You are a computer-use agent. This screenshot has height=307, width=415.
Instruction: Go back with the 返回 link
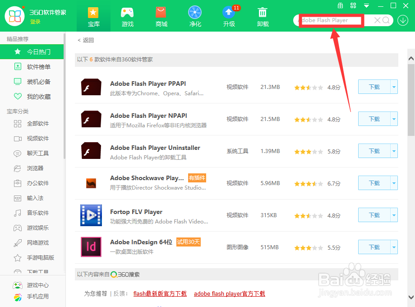point(86,40)
